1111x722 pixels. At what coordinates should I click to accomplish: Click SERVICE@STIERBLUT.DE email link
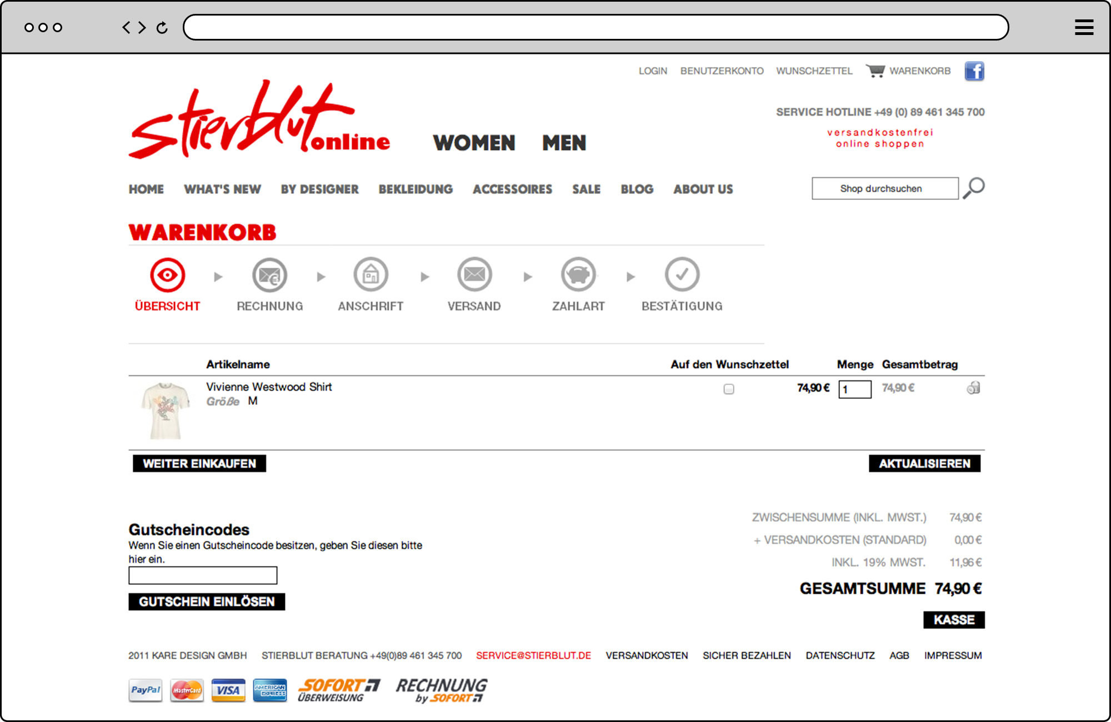tap(533, 656)
